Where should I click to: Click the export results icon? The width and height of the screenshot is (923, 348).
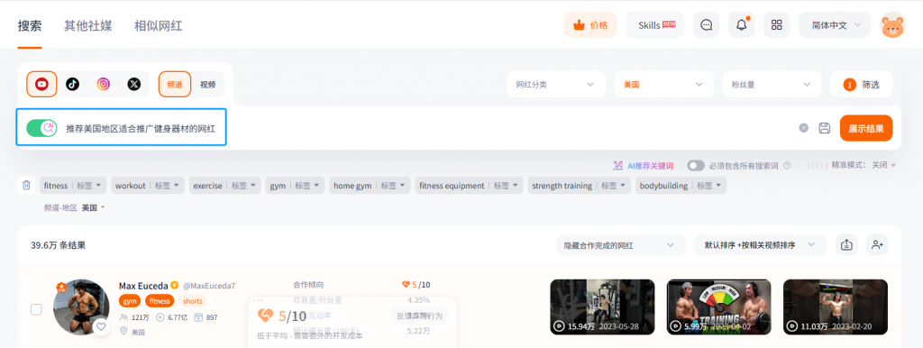(846, 245)
